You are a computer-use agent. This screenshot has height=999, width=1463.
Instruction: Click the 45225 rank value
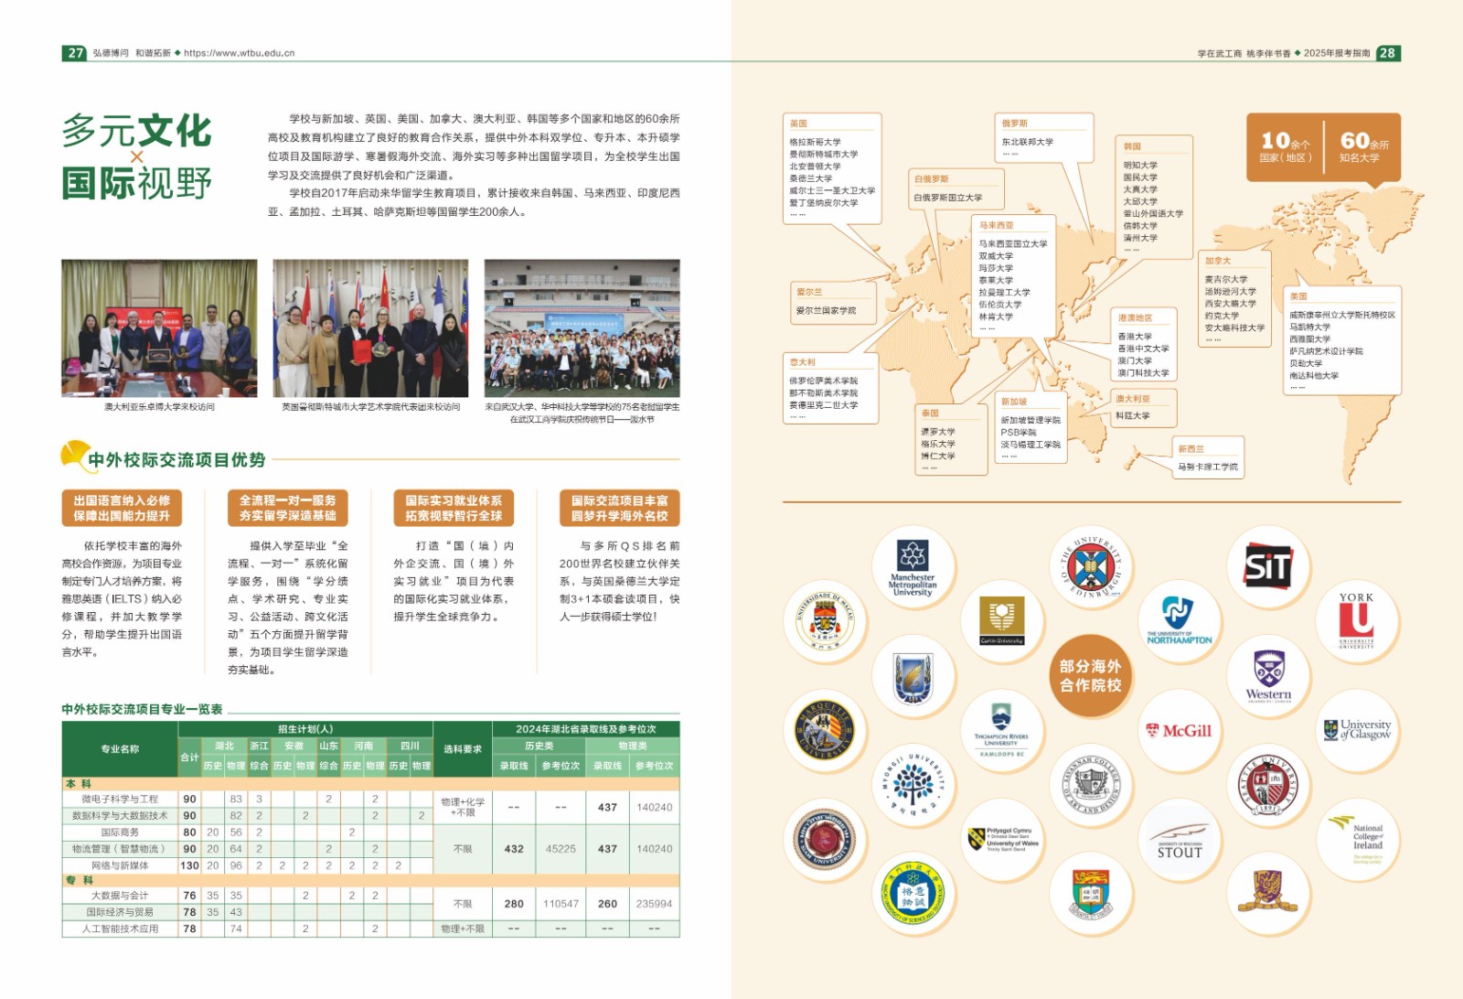[x=561, y=849]
